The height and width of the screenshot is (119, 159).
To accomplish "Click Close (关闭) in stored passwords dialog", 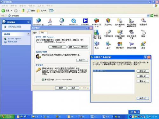I will point(143,98).
